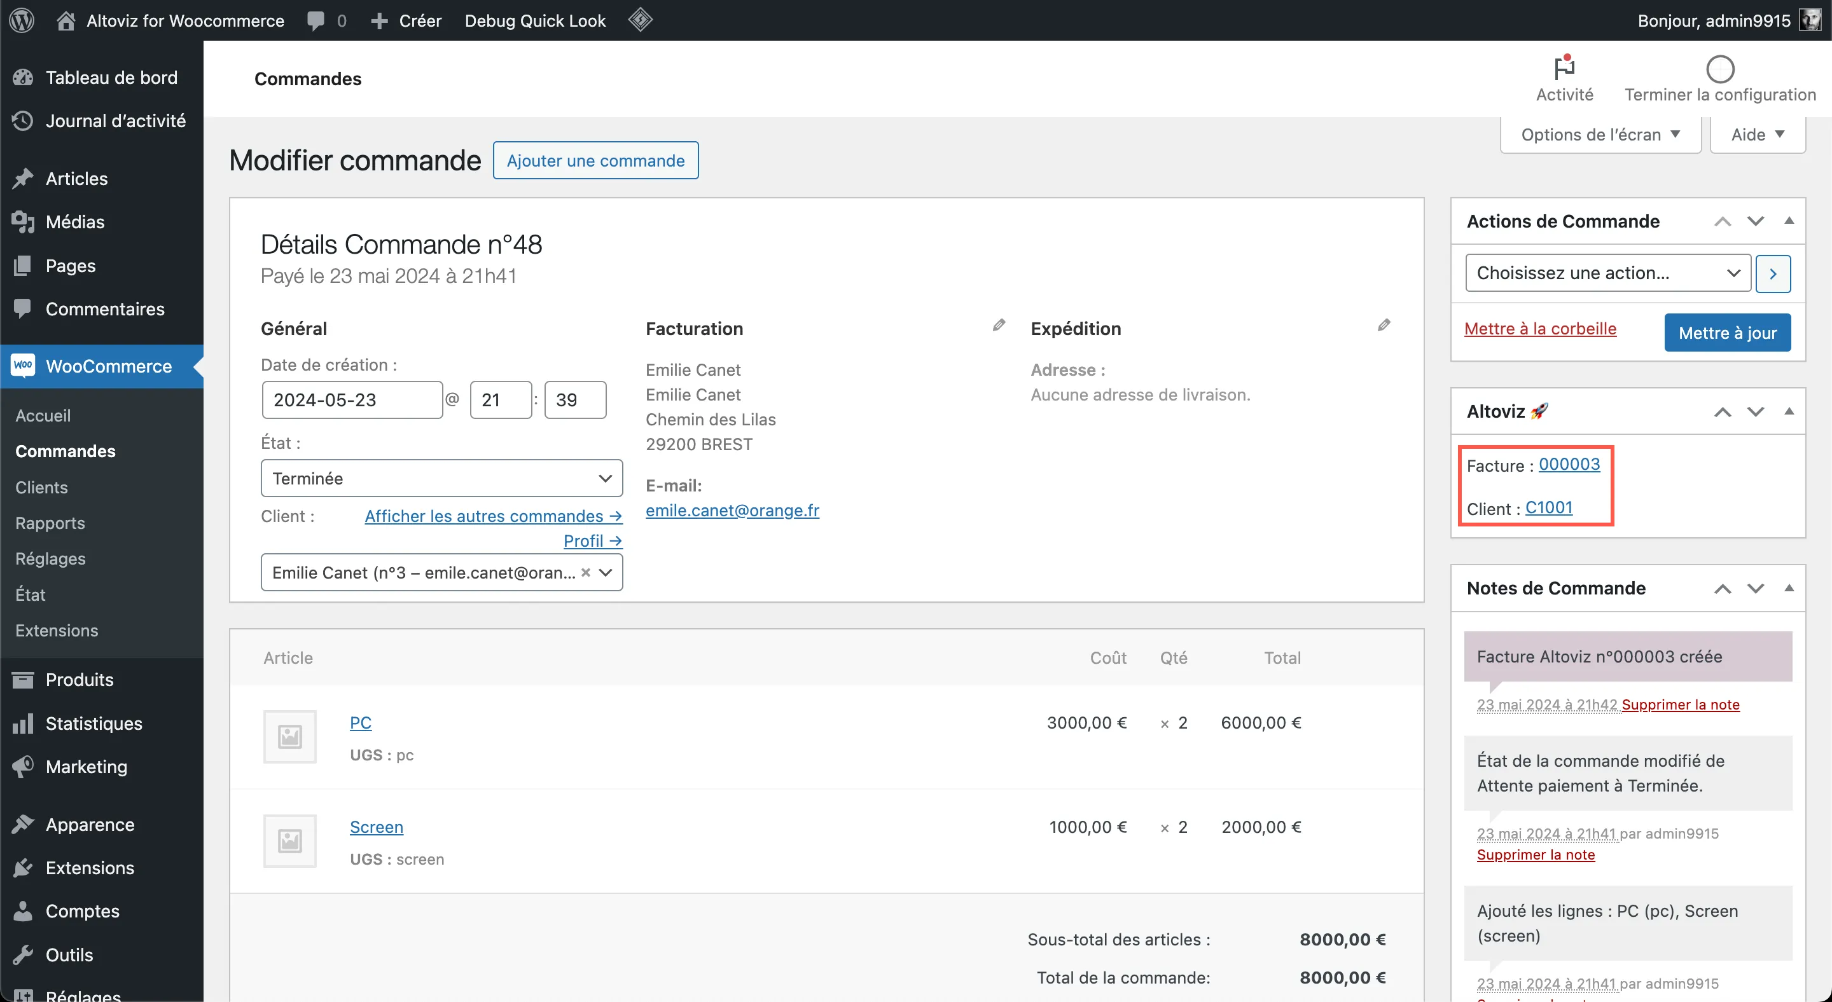
Task: Move the order to trash with Mettre à la corbeille
Action: tap(1541, 328)
